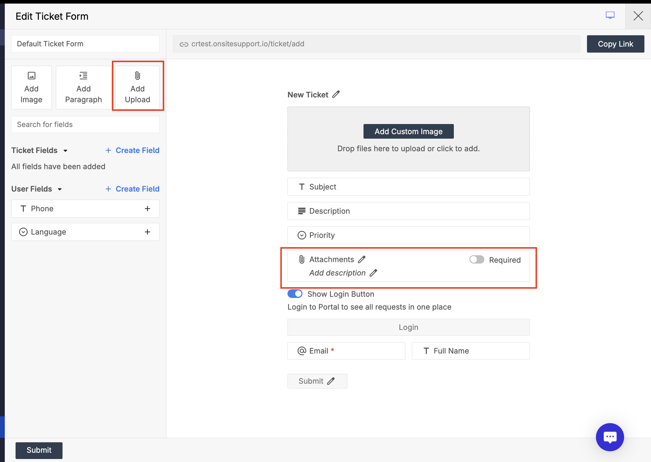This screenshot has height=462, width=651.
Task: Collapse the Ticket Fields section arrow
Action: (66, 151)
